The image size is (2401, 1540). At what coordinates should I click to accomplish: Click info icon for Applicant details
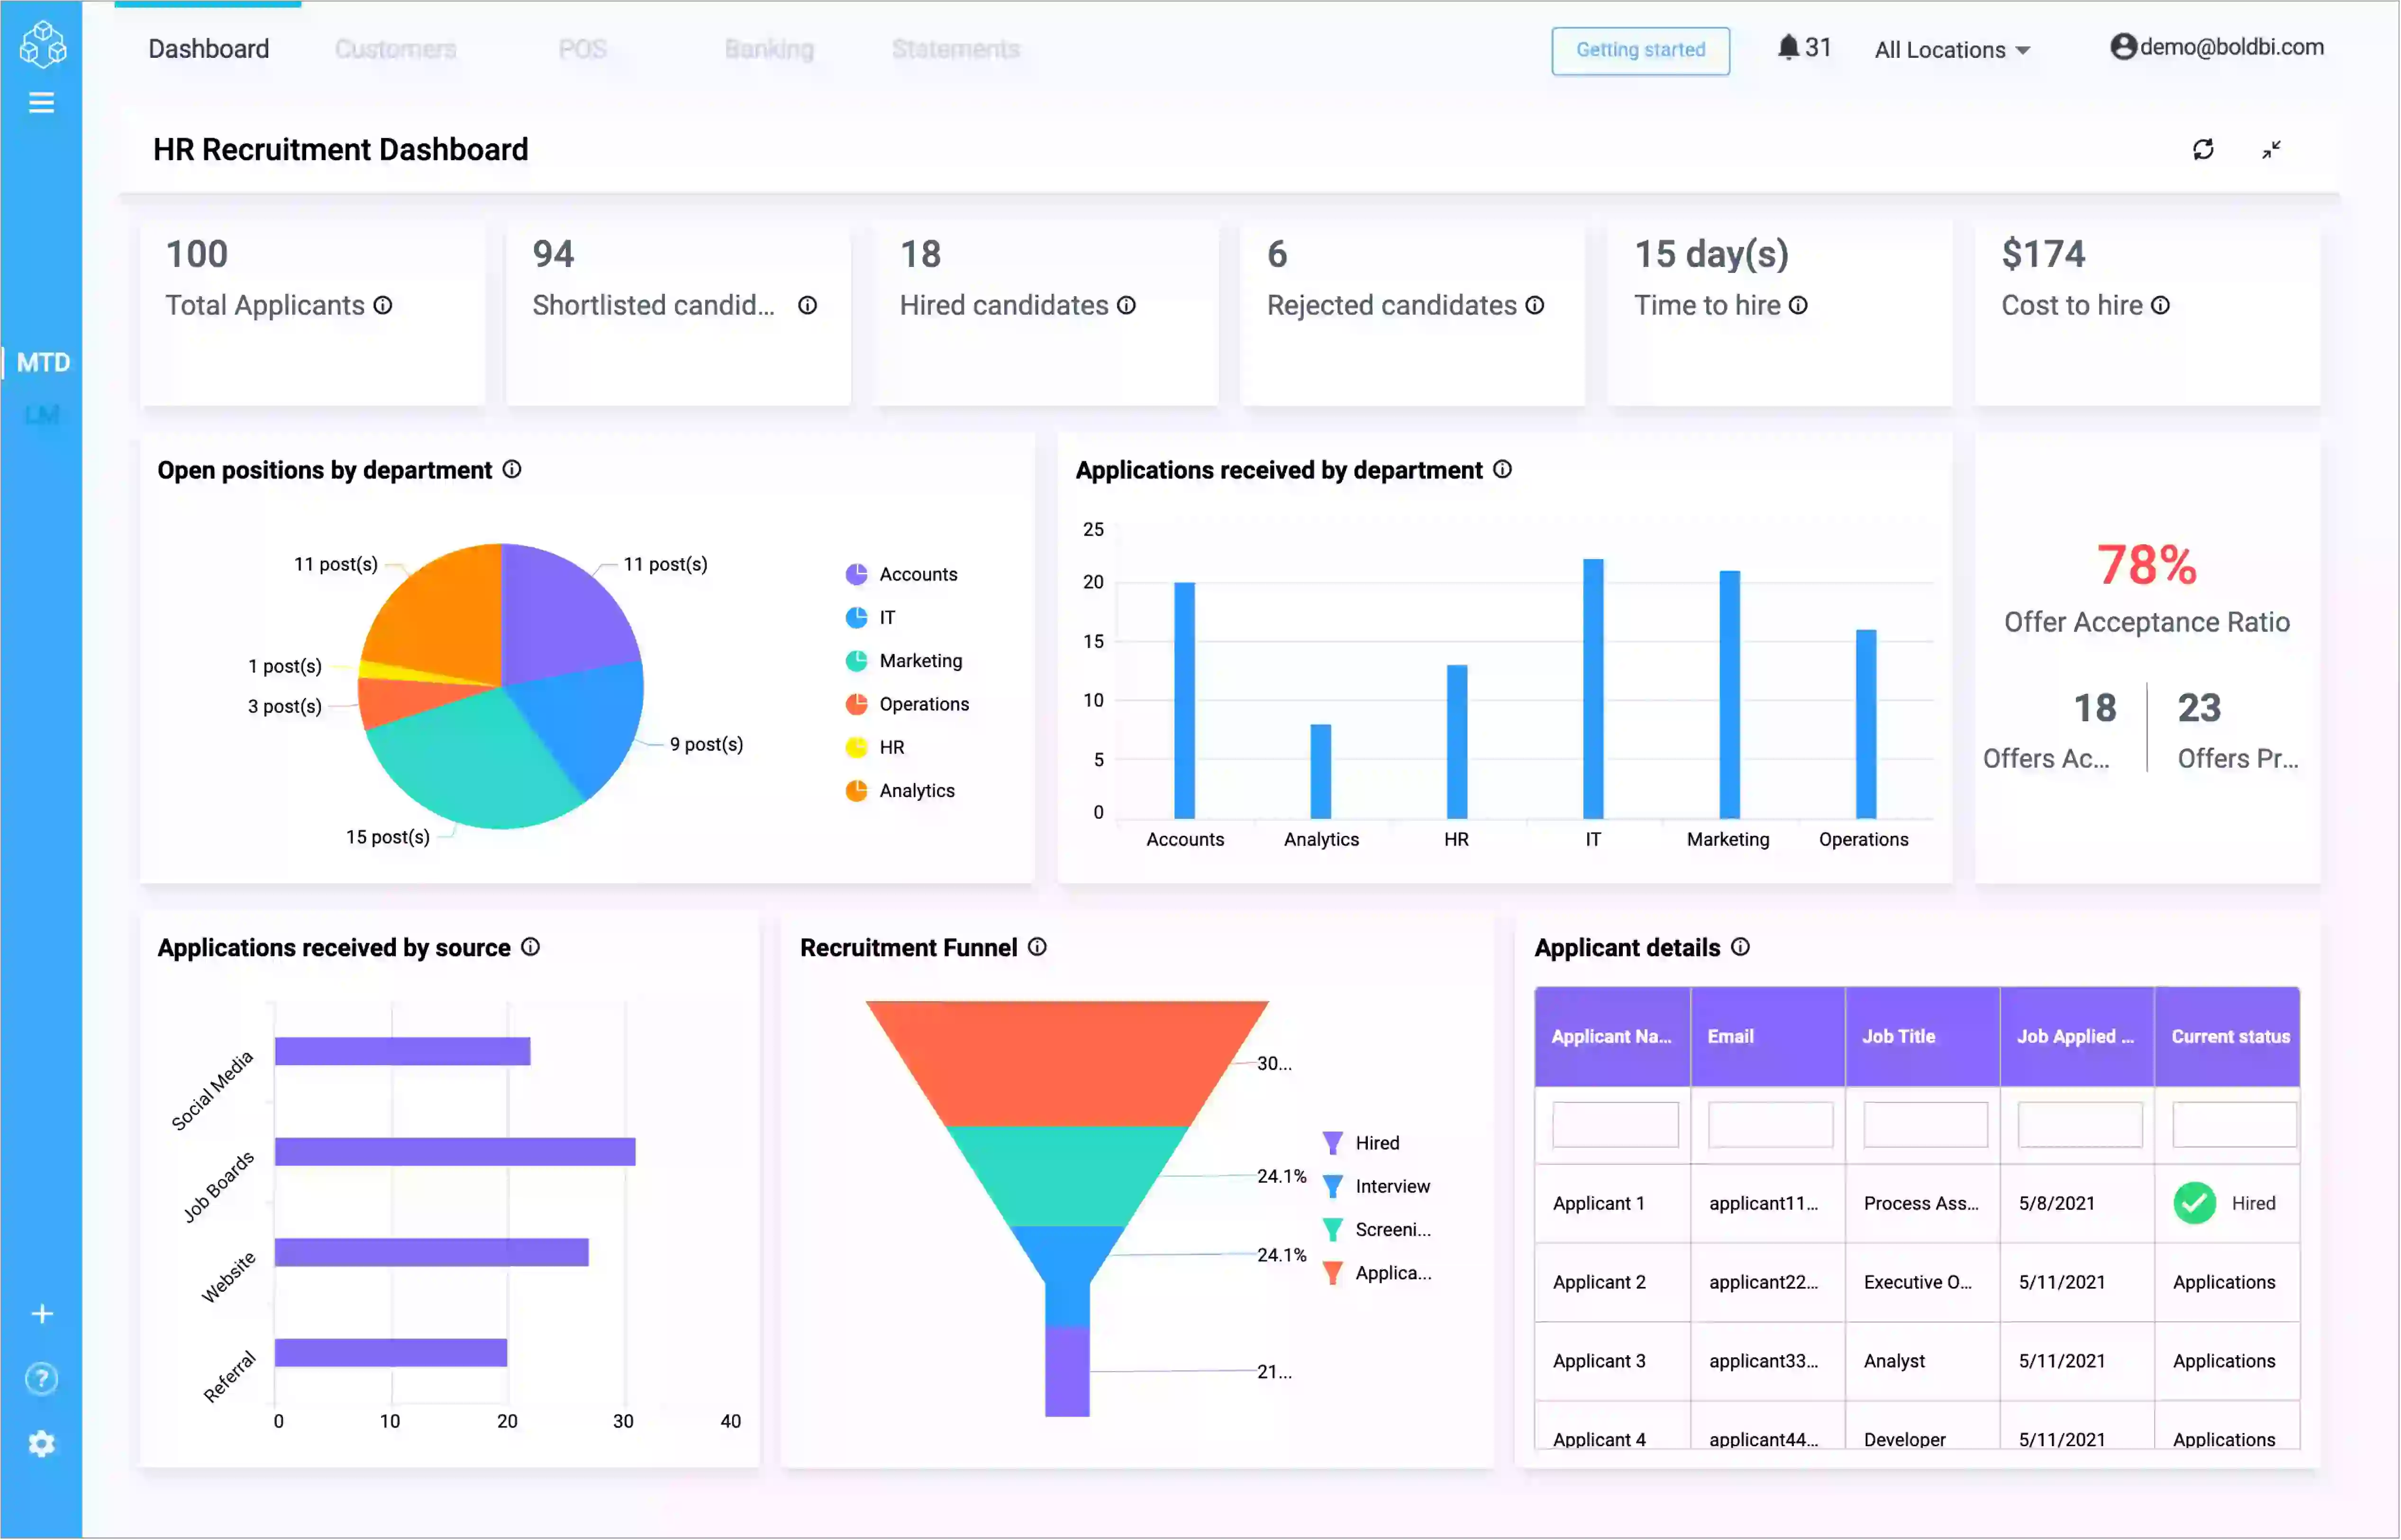(x=1741, y=948)
